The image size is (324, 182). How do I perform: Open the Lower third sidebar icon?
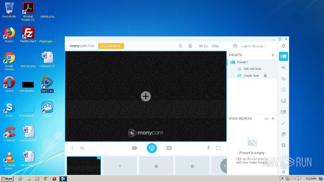[283, 112]
